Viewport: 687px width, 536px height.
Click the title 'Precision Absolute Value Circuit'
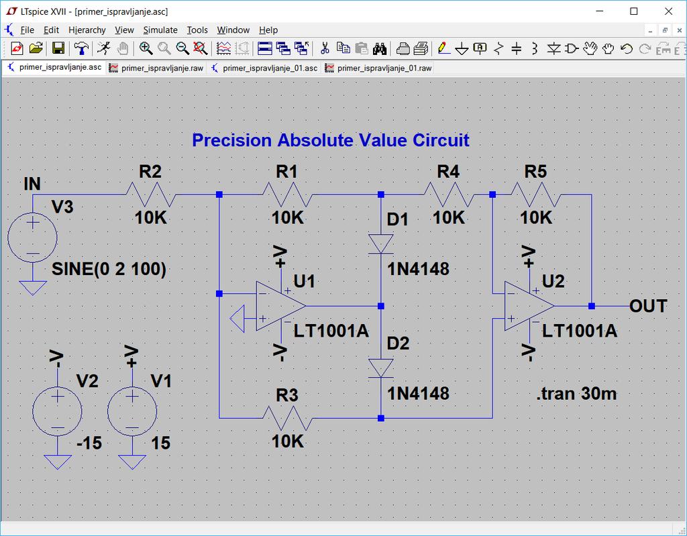click(331, 140)
